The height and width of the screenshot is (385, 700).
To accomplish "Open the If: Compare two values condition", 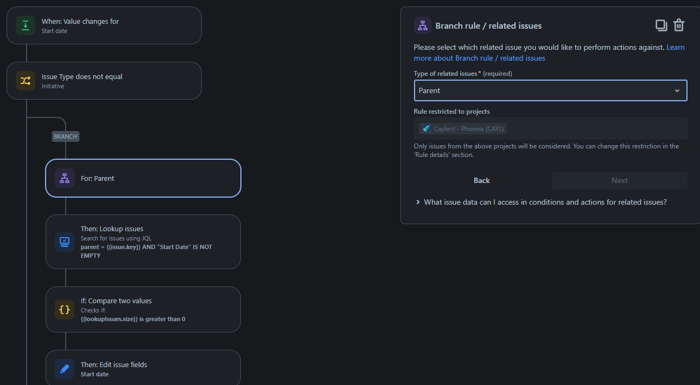I will click(143, 310).
